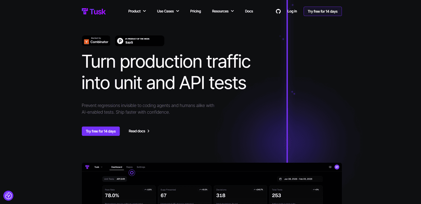Expand the Product dropdown menu
Screen dimensions: 421x204
tap(137, 11)
